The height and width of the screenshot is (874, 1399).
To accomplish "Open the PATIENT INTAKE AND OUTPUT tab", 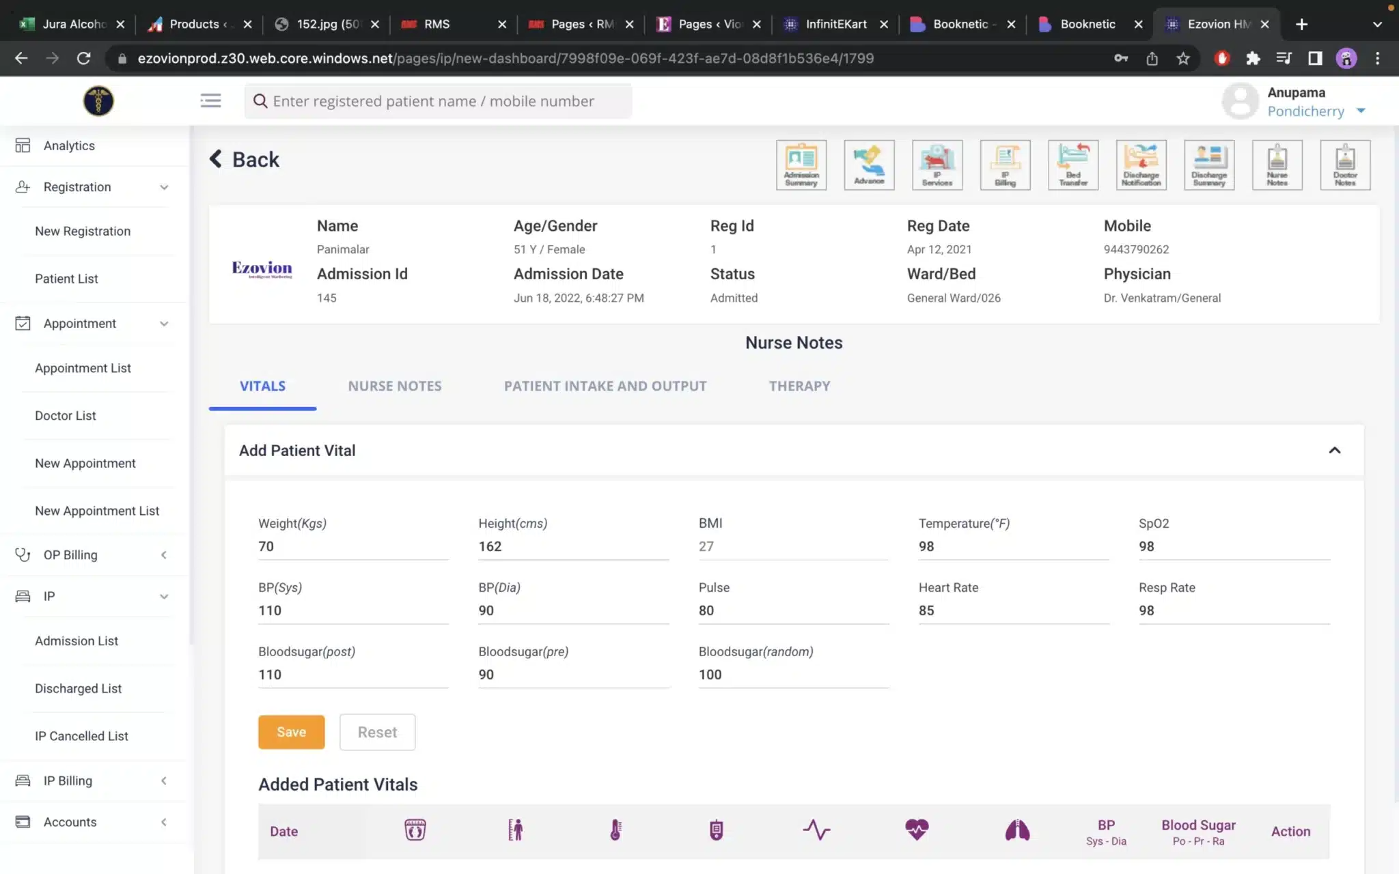I will tap(605, 386).
